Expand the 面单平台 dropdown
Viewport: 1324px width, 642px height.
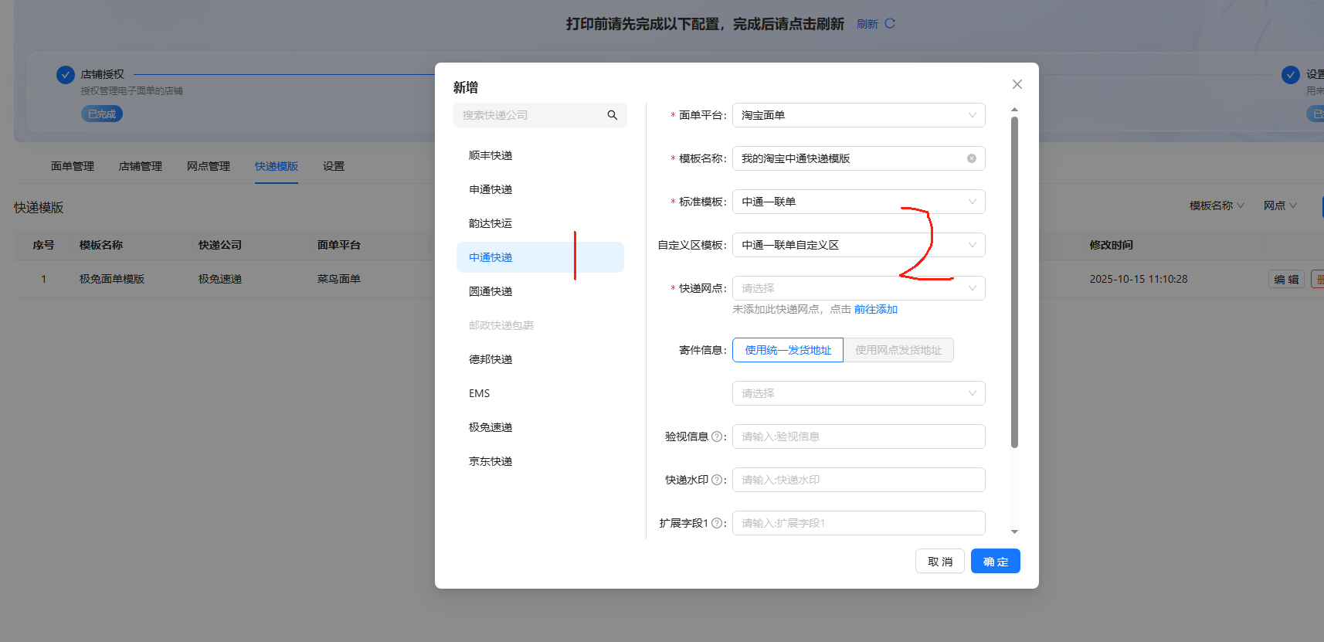858,115
